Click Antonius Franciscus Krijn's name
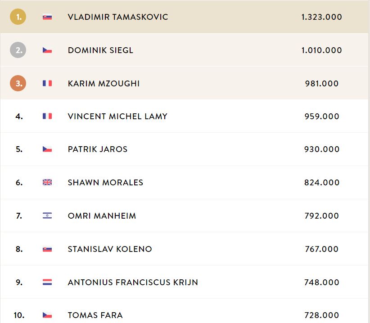This screenshot has width=370, height=323. 133,282
